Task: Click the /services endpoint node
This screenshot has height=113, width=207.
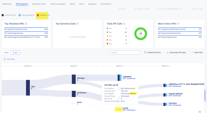Action: [165, 104]
